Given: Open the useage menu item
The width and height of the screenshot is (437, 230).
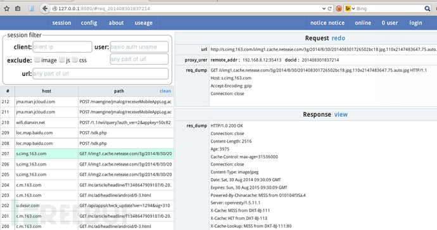Looking at the screenshot, I should click(144, 23).
